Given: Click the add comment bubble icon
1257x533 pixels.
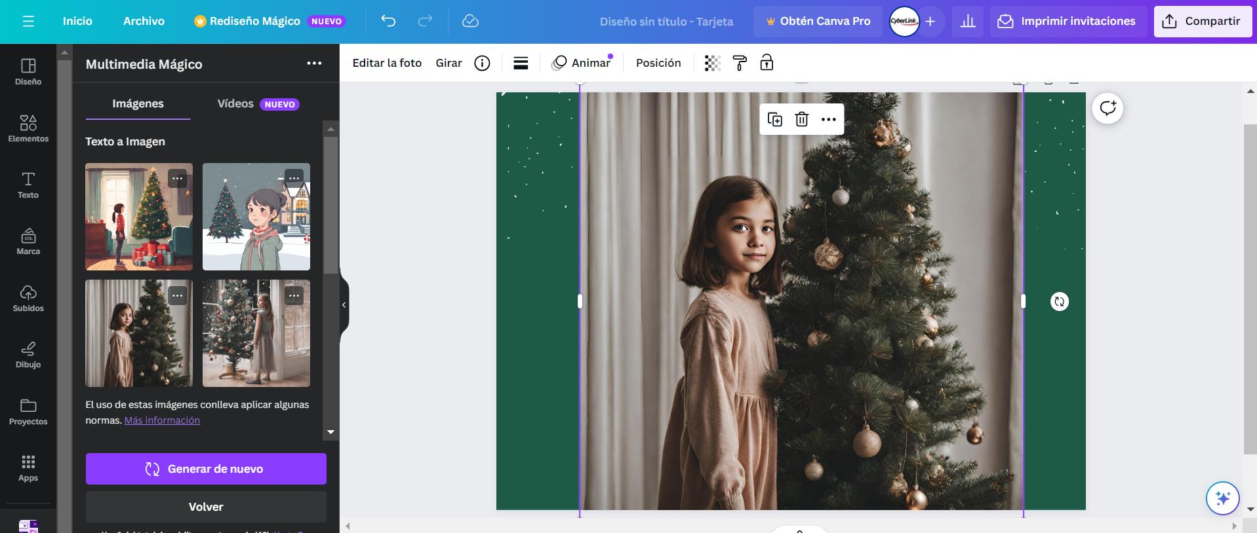Looking at the screenshot, I should point(1107,108).
